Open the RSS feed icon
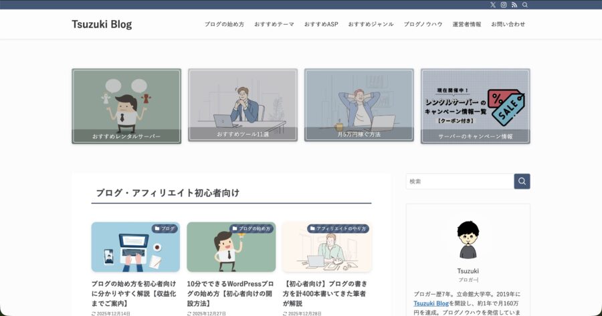602x316 pixels. tap(514, 5)
